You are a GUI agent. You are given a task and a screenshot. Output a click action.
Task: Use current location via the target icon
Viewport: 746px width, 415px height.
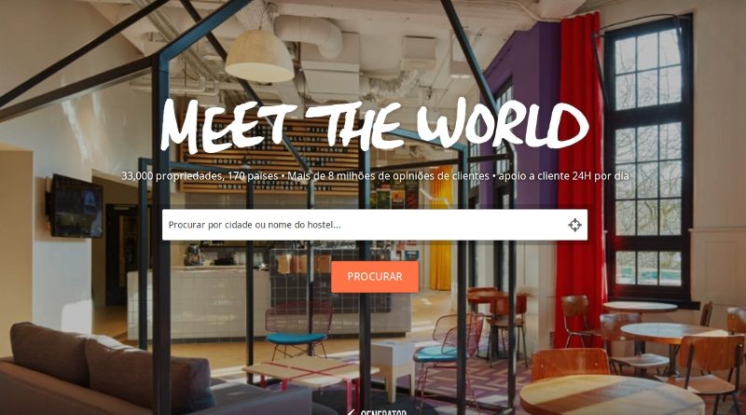[x=574, y=225]
